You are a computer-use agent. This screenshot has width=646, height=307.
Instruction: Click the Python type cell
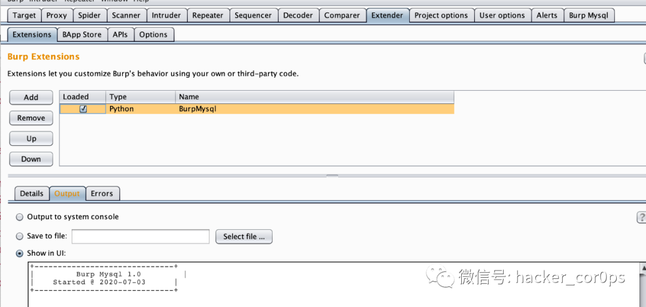(141, 109)
